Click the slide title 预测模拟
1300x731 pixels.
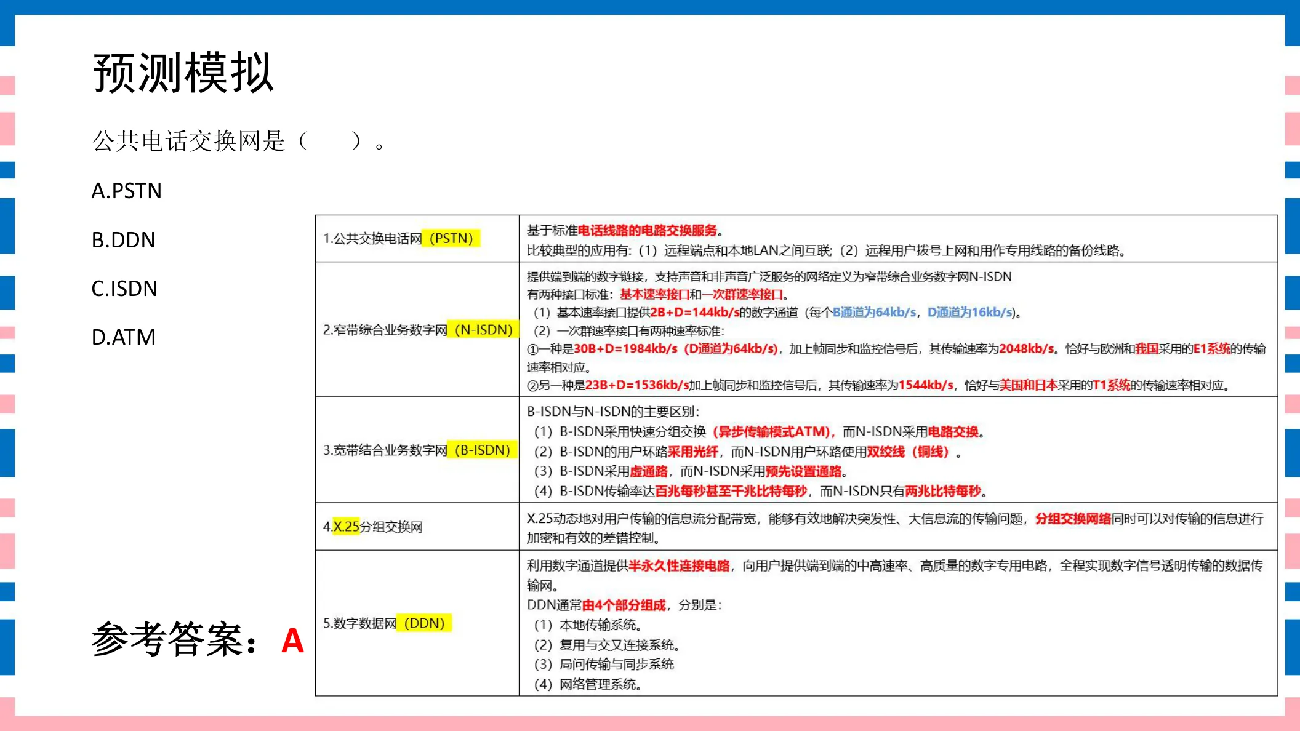(x=183, y=73)
